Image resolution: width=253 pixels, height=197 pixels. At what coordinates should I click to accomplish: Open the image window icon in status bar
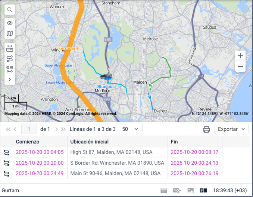[191, 190]
